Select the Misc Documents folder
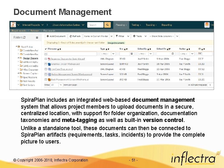This screenshot has height=168, width=224. click(30, 70)
